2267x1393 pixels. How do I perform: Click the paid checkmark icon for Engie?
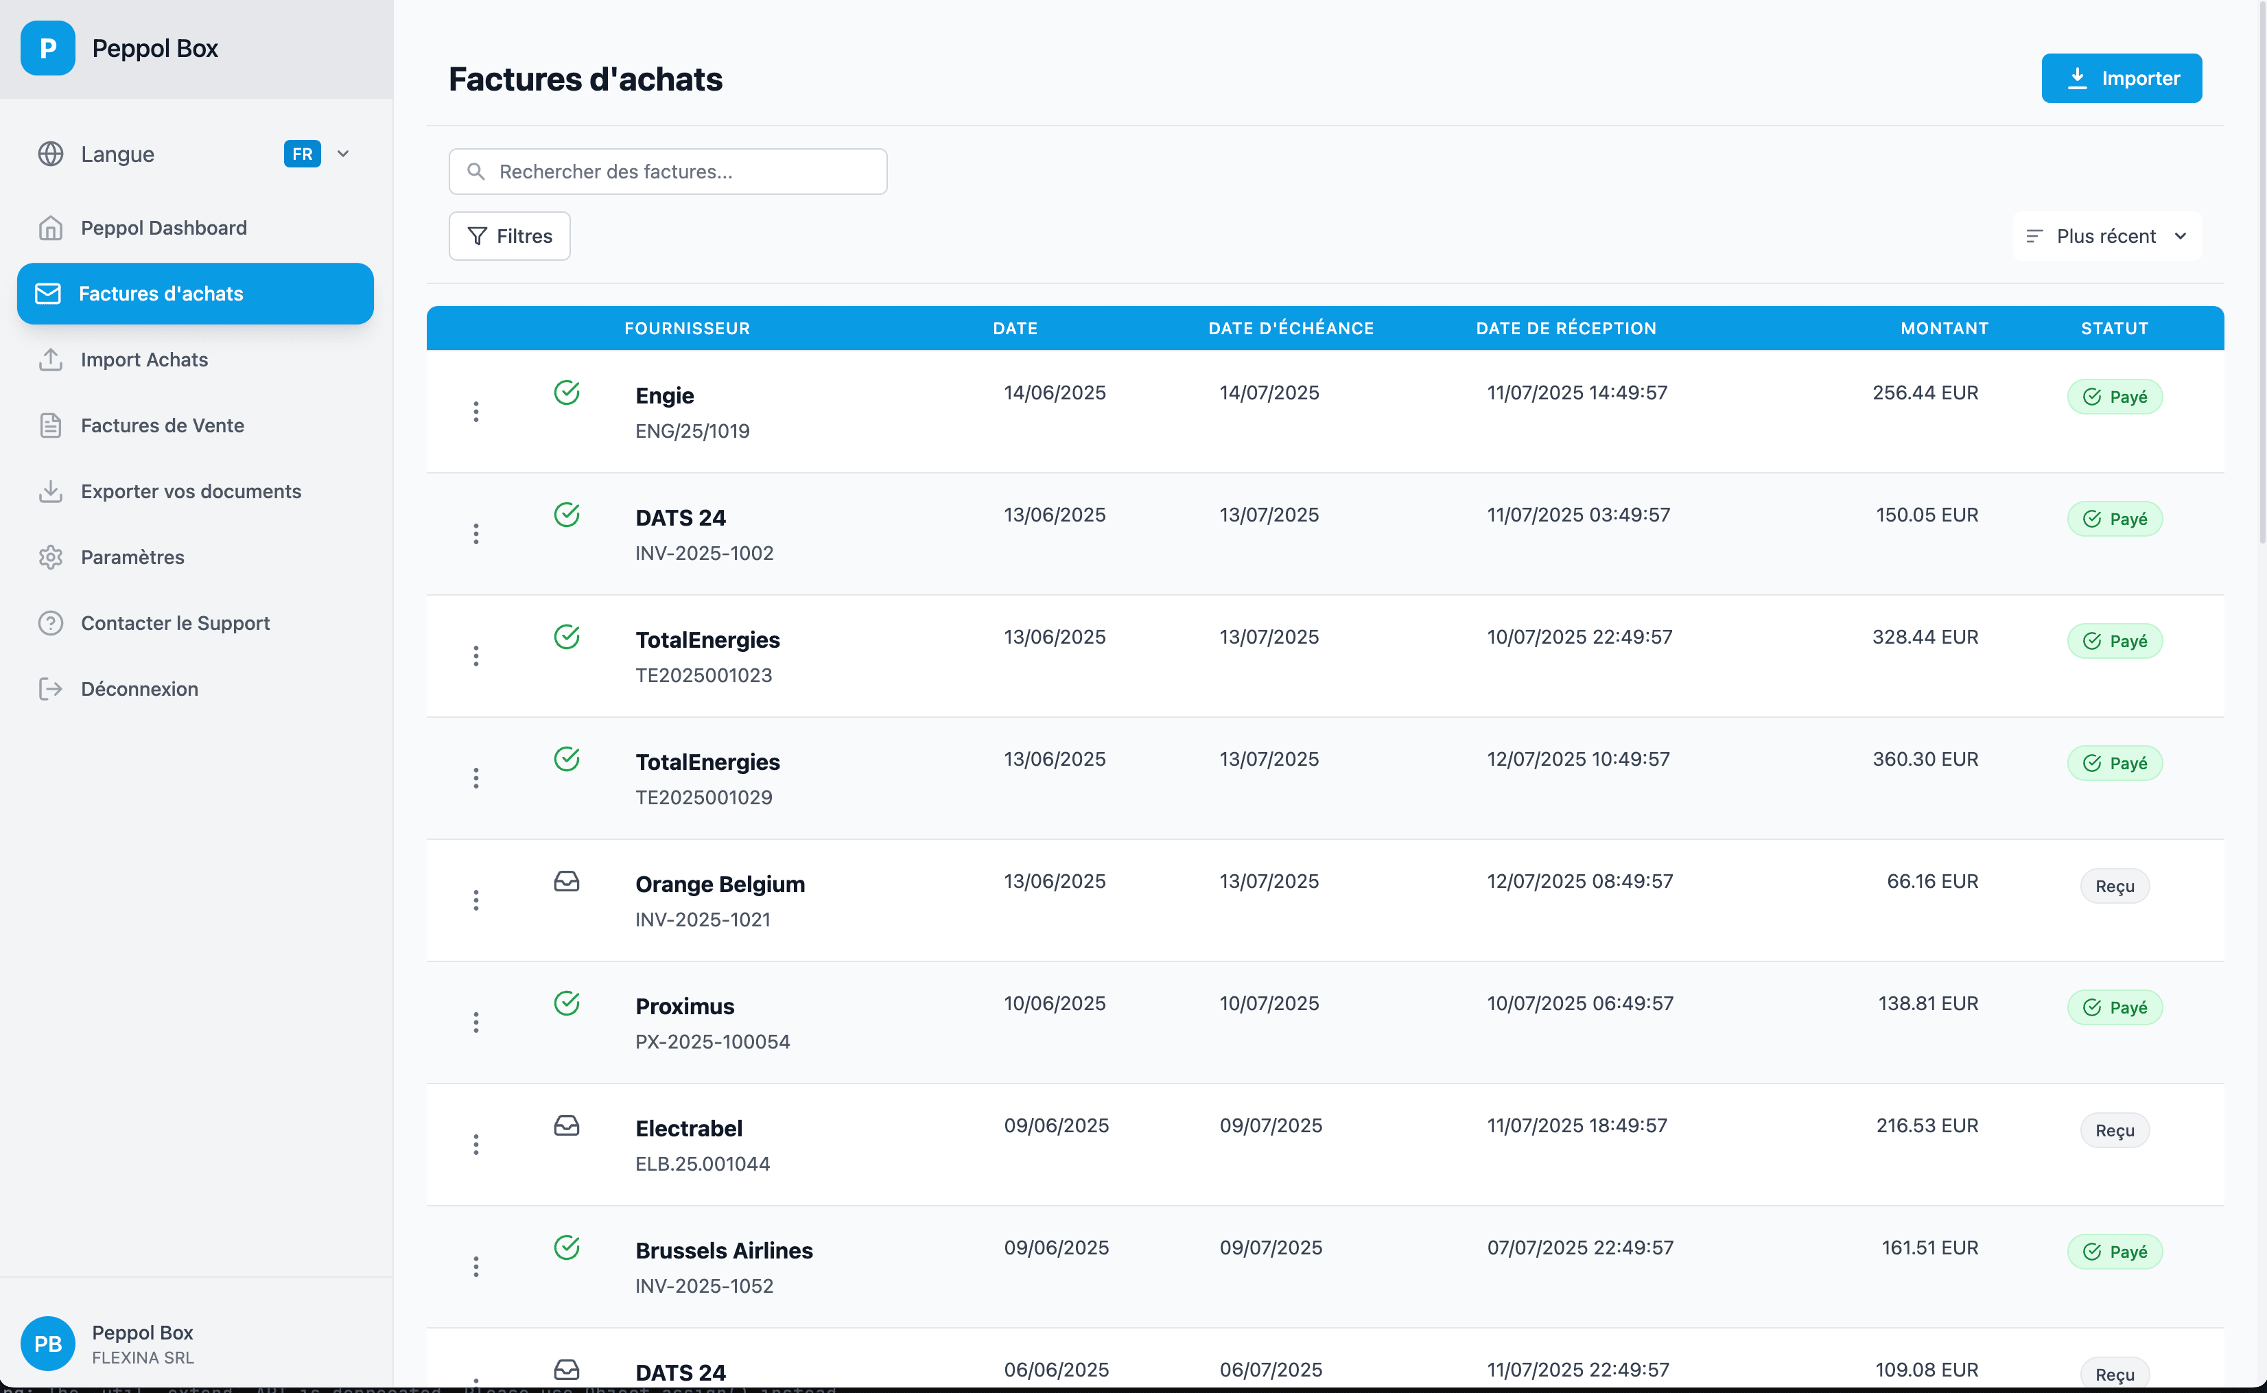pos(567,393)
